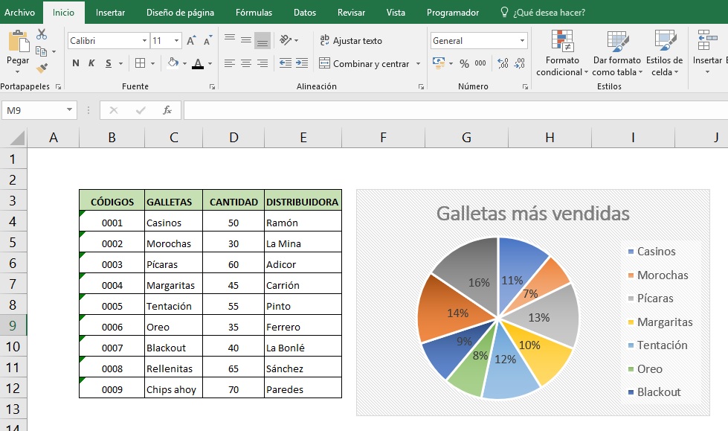Click the font color red A swatch
728x431 pixels.
[x=197, y=64]
